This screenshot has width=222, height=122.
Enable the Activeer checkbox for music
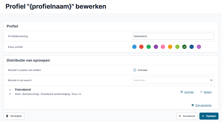(135, 70)
